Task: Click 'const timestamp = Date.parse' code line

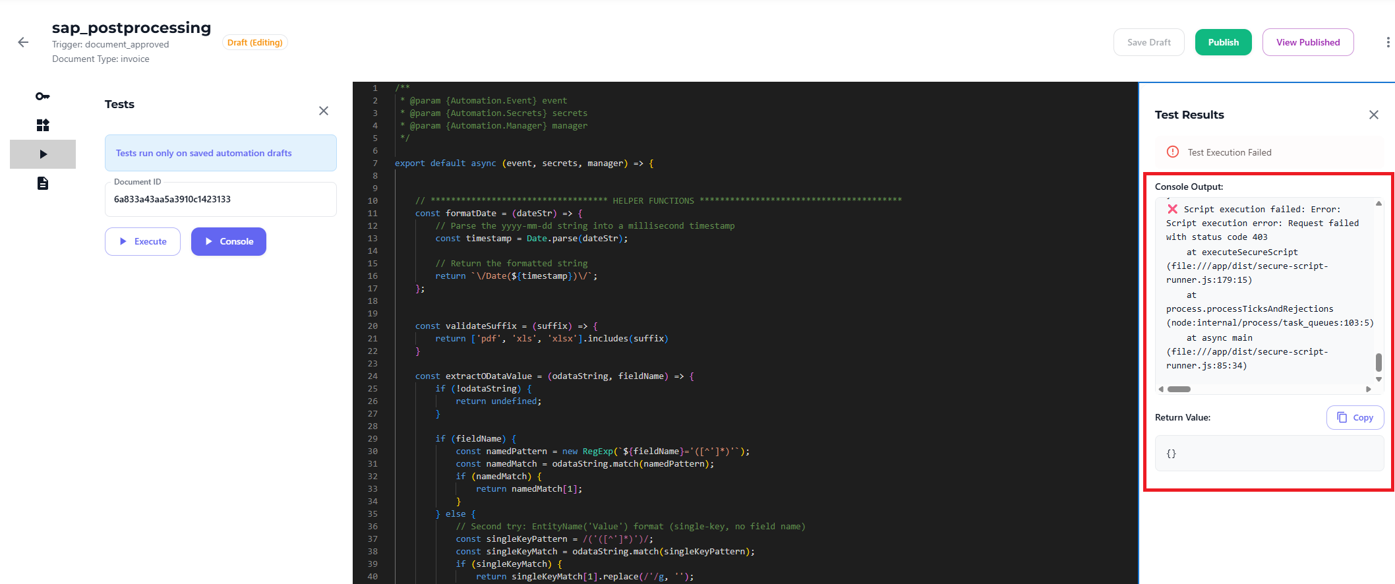Action: 531,239
